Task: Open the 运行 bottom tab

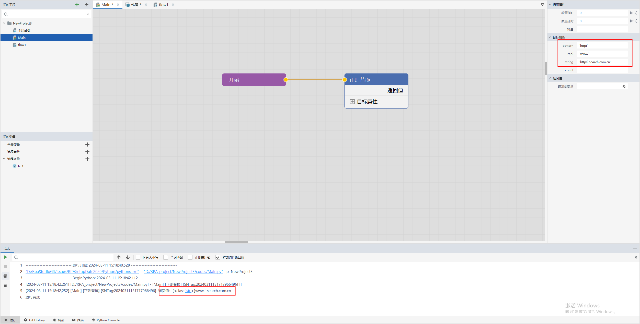Action: point(10,320)
